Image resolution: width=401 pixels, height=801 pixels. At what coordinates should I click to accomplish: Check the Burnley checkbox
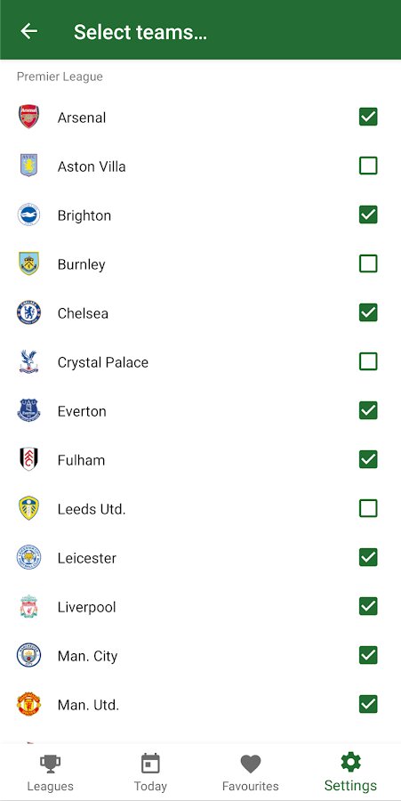click(368, 264)
